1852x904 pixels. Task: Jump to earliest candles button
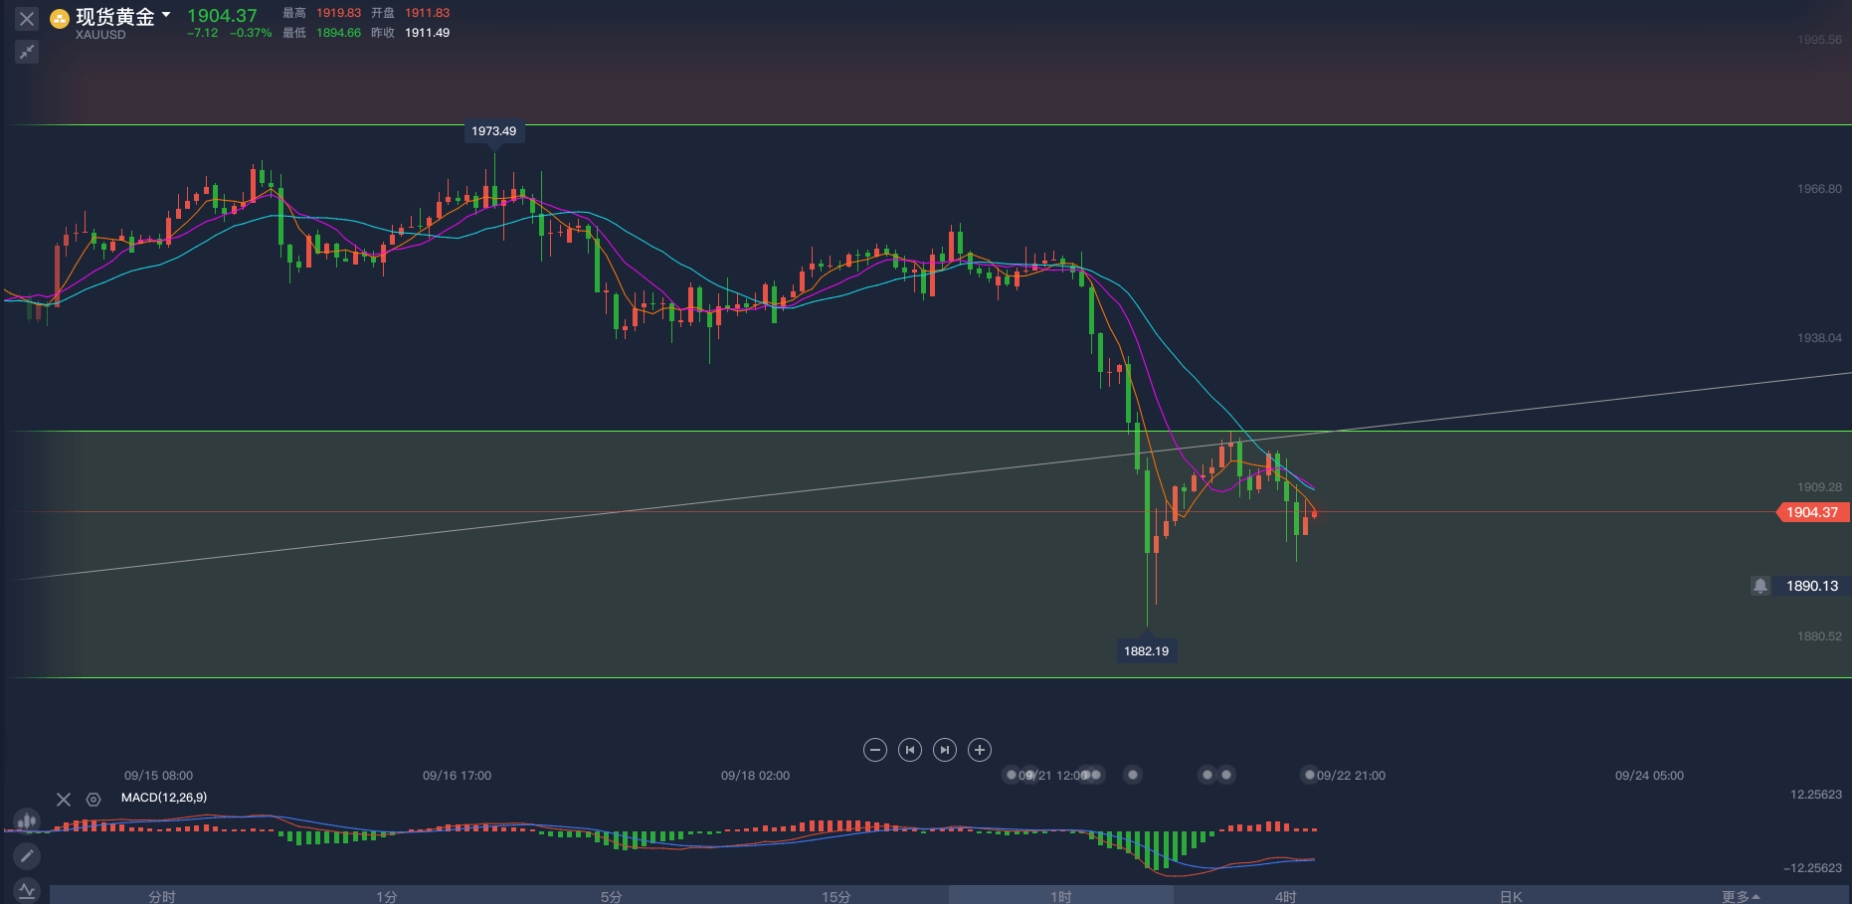click(910, 750)
